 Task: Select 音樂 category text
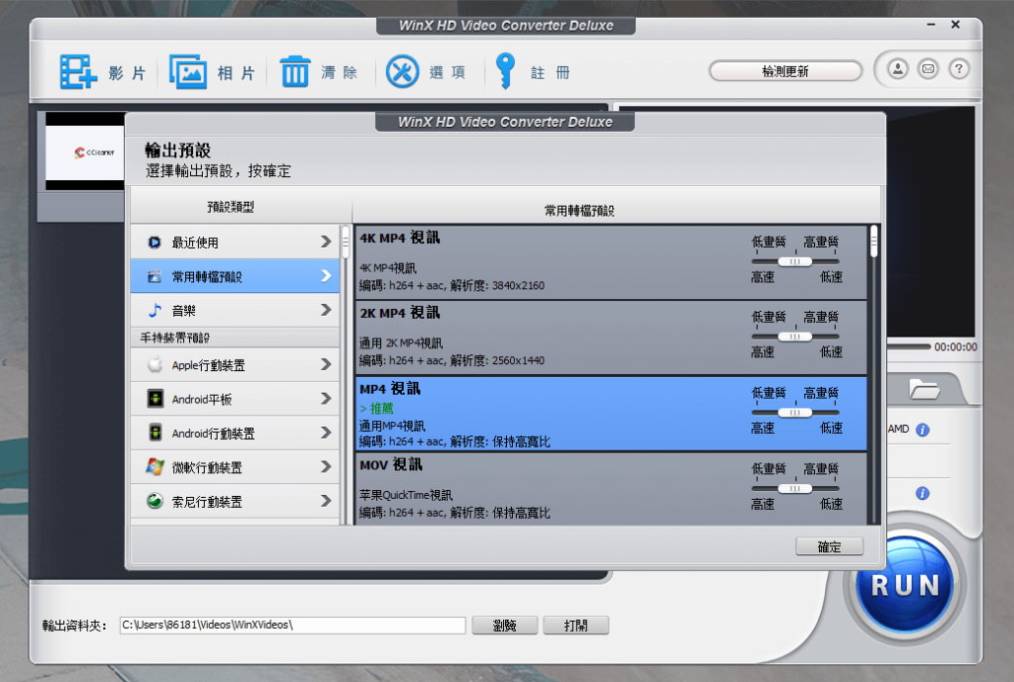coord(183,311)
